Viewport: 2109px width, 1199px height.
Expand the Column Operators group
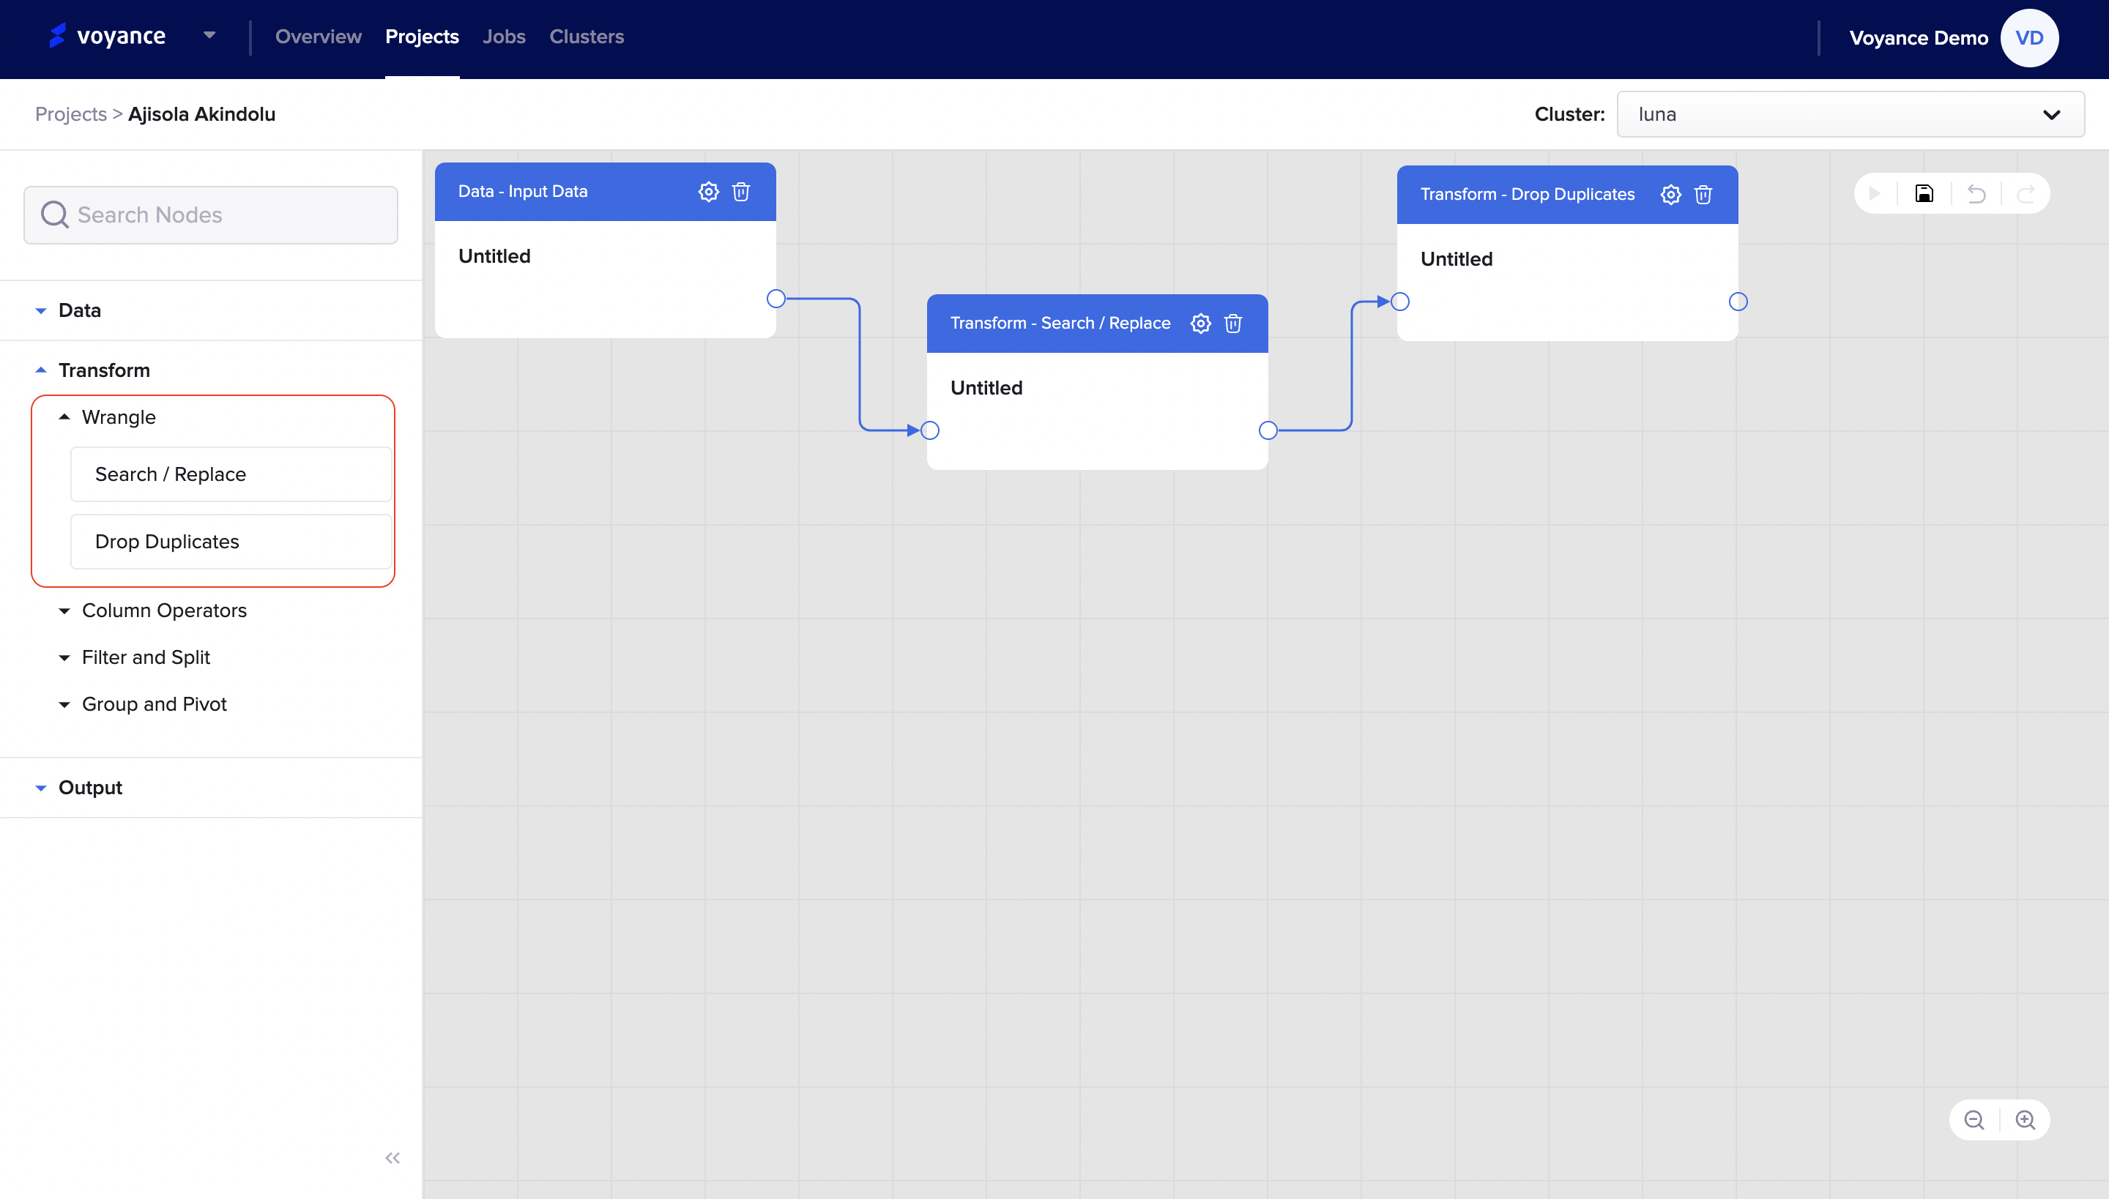coord(163,610)
